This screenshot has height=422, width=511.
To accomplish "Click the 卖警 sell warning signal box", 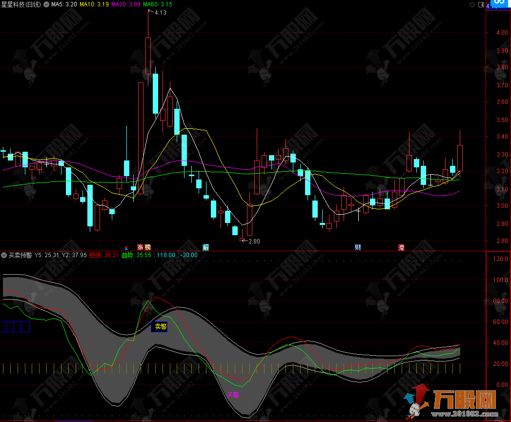I will 159,326.
